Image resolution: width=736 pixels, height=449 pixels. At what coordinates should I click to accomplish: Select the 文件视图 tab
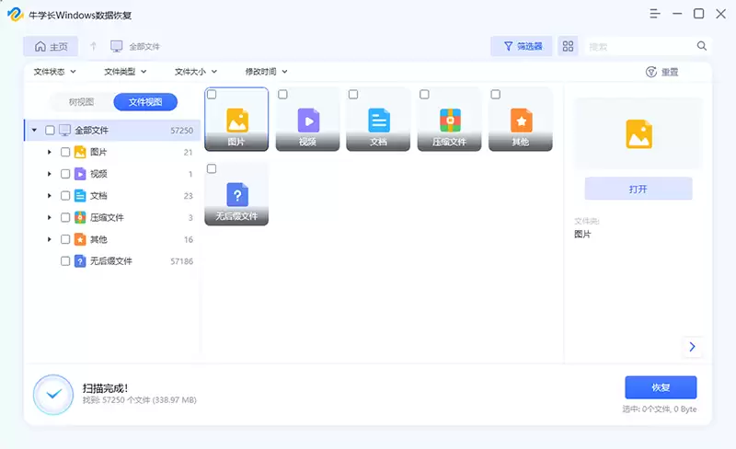[x=145, y=102]
